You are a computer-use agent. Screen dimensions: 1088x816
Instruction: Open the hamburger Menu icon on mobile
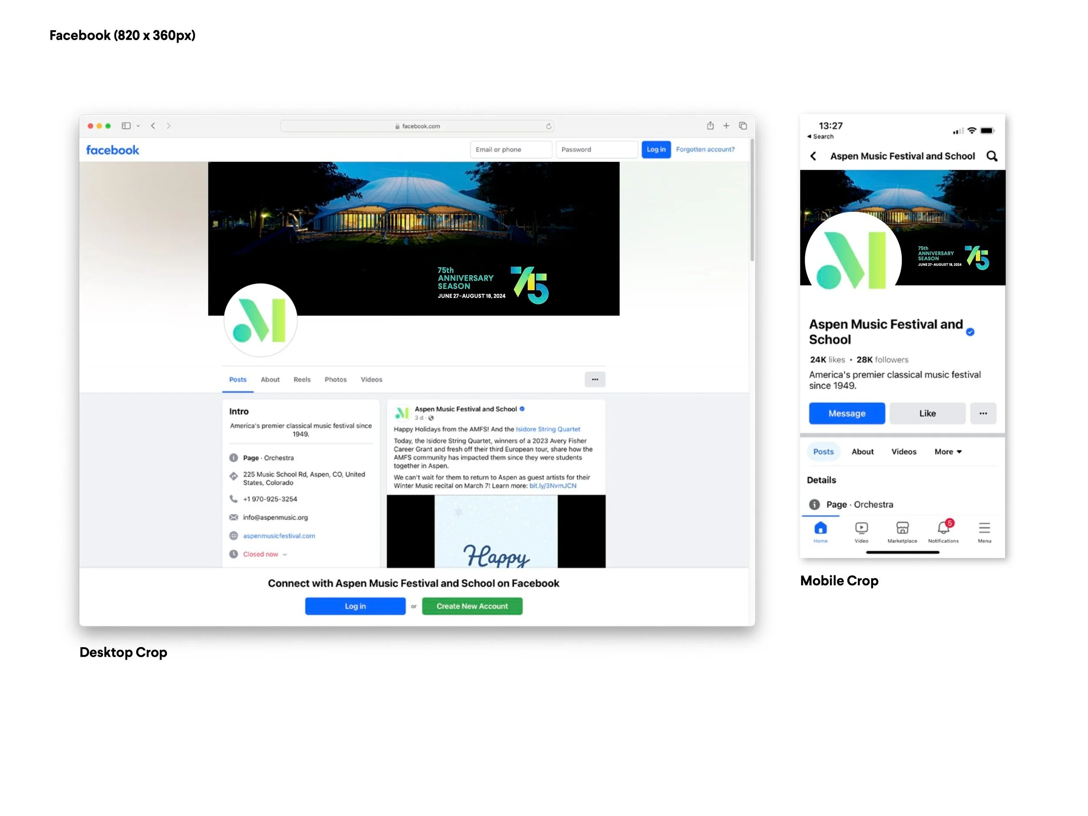coord(984,528)
